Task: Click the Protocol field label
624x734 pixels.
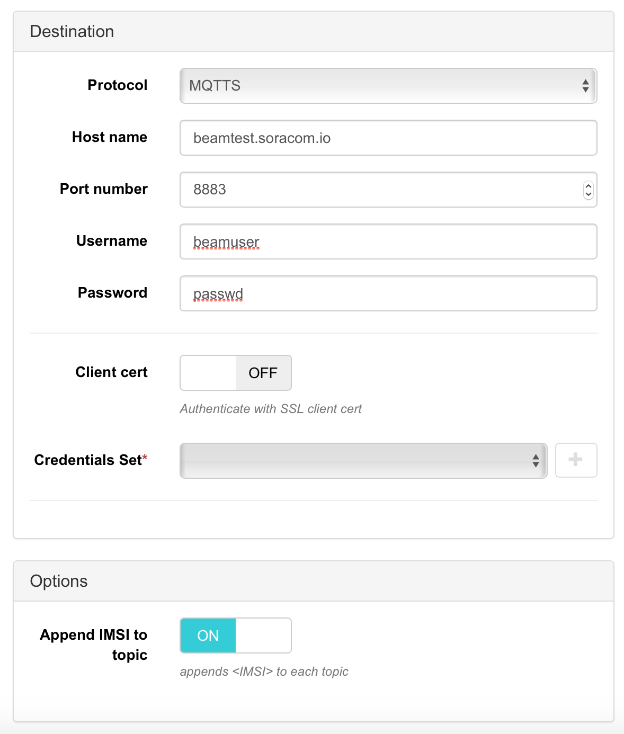Action: 117,85
